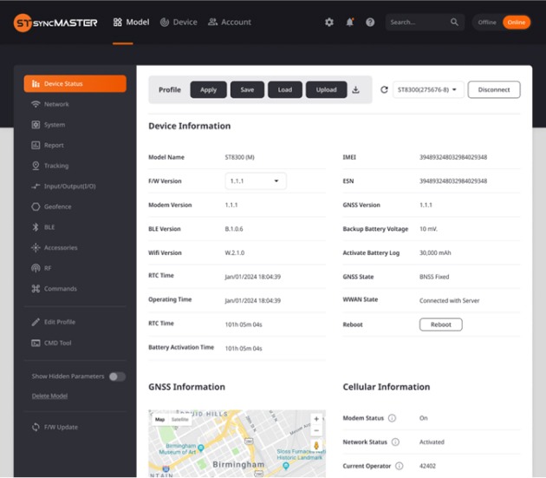
Task: Open the settings gear icon
Action: [x=329, y=23]
